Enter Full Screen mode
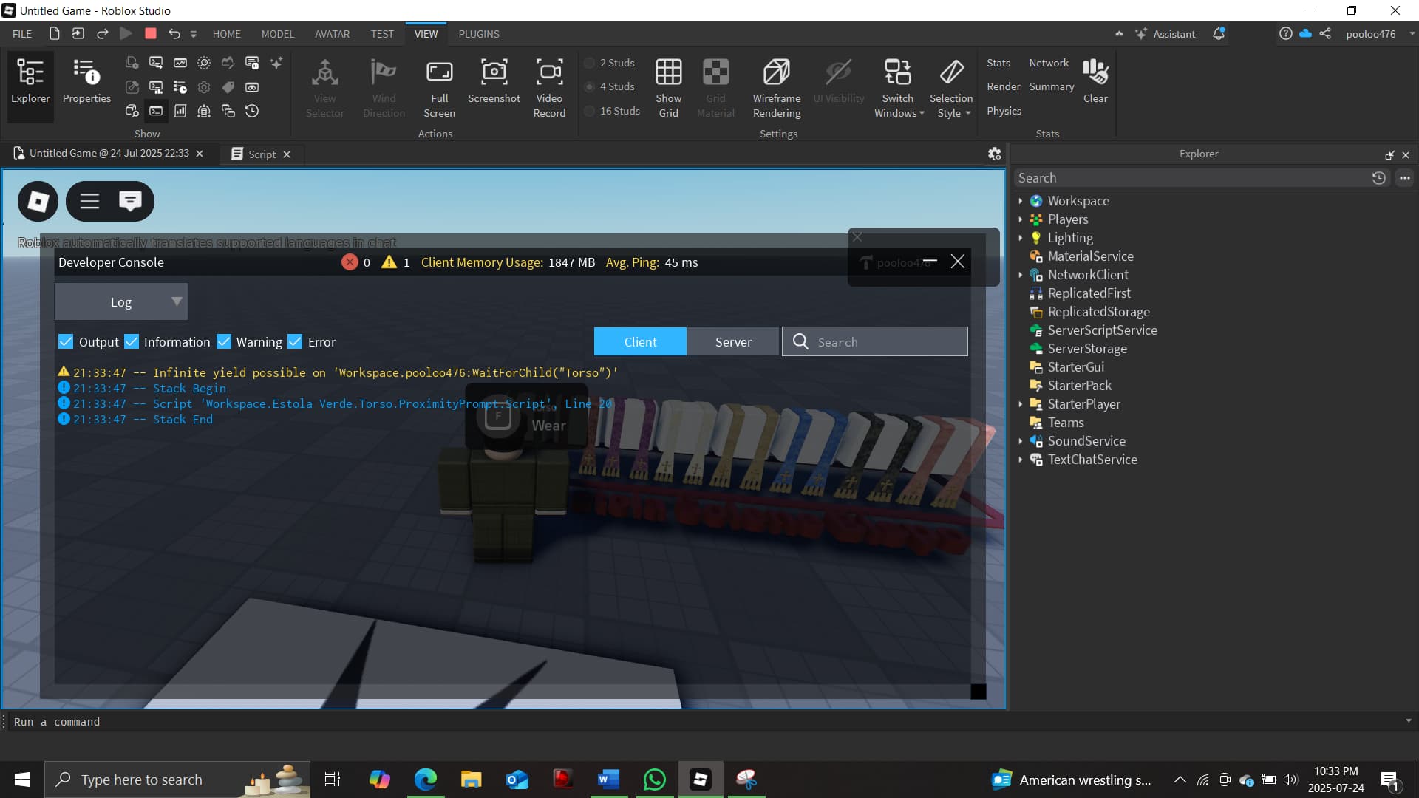This screenshot has height=798, width=1419. click(x=439, y=85)
